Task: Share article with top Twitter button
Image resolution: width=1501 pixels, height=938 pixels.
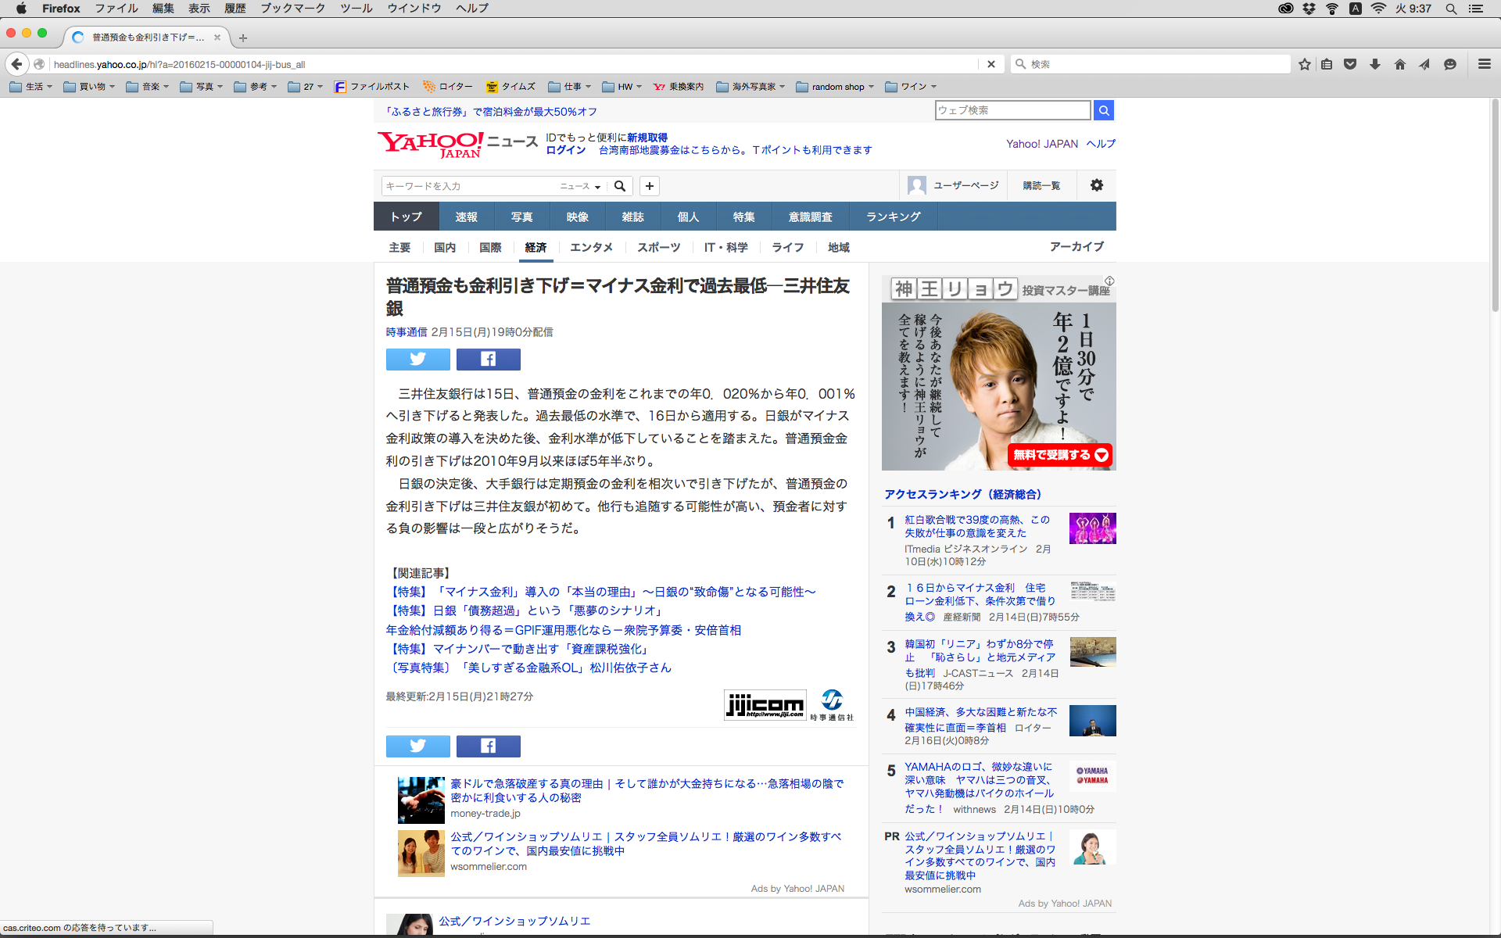Action: click(417, 359)
